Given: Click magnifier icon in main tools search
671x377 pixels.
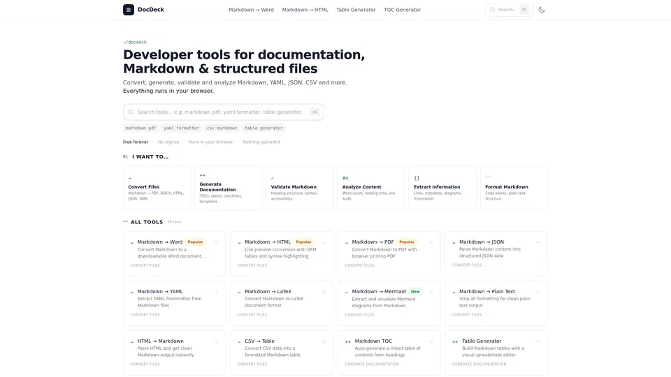Looking at the screenshot, I should [x=131, y=112].
